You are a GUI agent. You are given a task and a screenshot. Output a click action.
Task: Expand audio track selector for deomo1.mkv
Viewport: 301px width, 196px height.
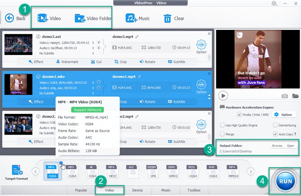tap(93, 88)
